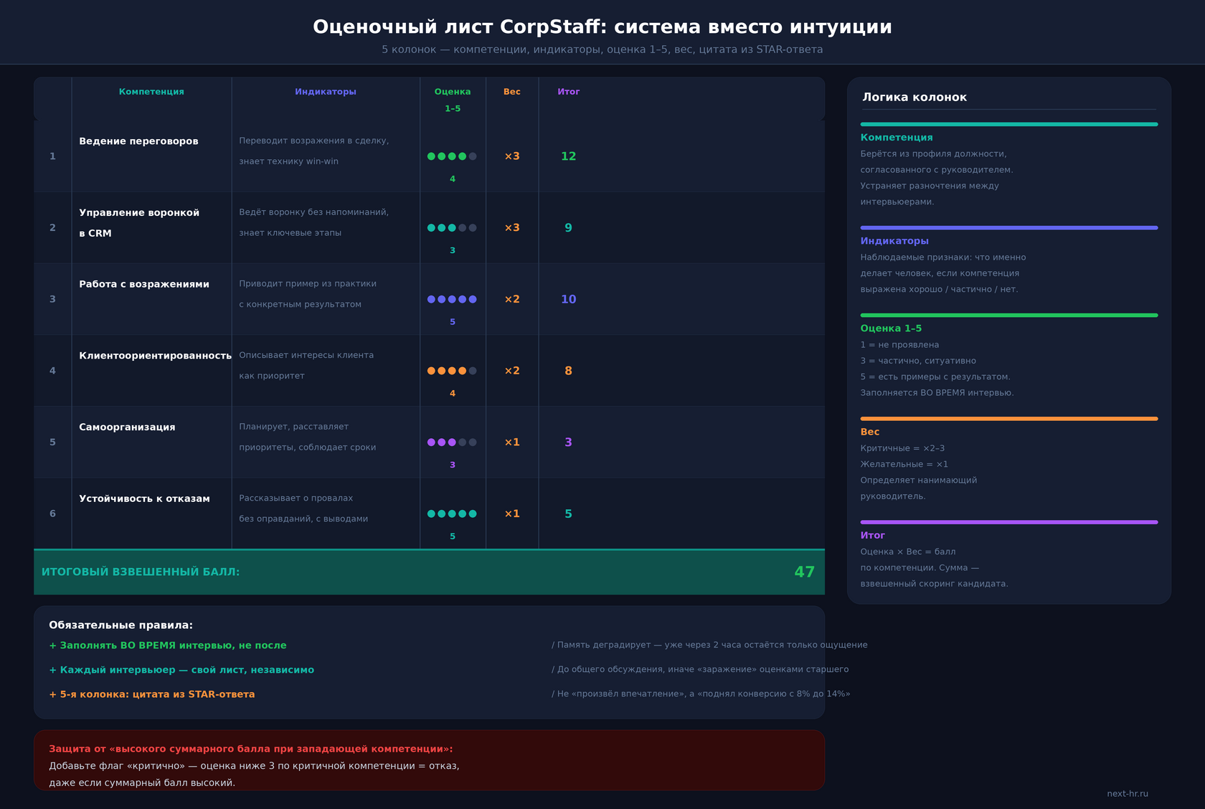
Task: Click the rule Заполнять ВО ВРЕМЯ интервью
Action: tap(168, 645)
